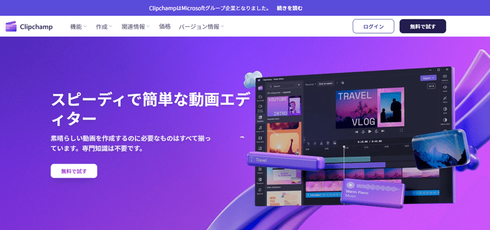Expand the 機能 navigation menu
Image resolution: width=490 pixels, height=230 pixels.
point(78,27)
